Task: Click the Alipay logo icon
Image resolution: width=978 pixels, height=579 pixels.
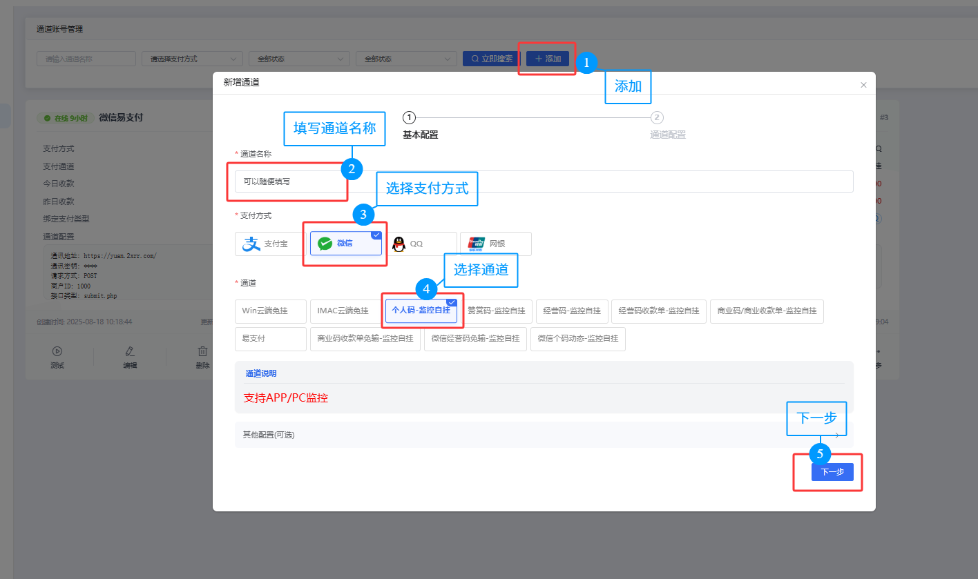Action: 251,244
